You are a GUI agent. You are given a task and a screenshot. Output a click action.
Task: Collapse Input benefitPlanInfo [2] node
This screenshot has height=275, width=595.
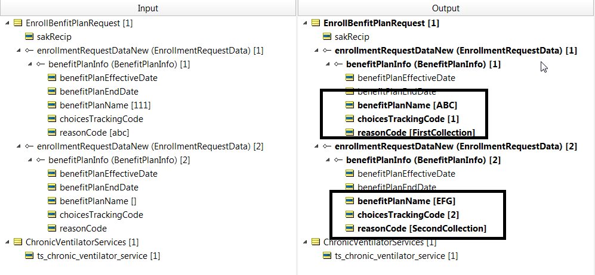(30, 160)
